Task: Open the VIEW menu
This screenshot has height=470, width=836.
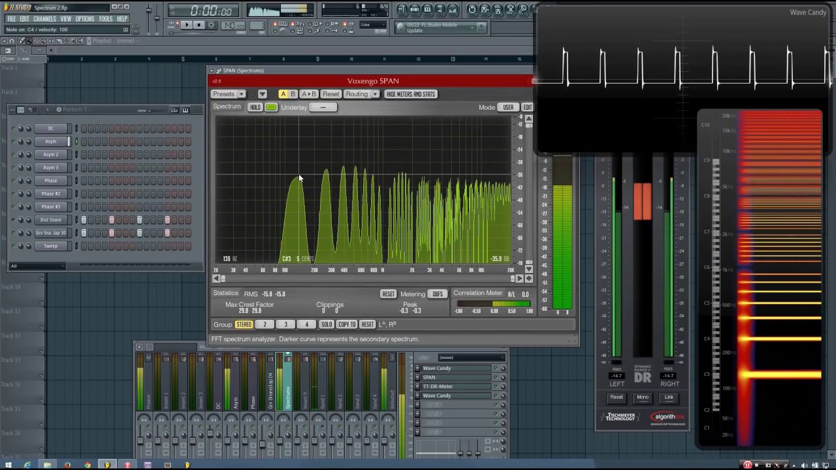Action: pos(66,19)
